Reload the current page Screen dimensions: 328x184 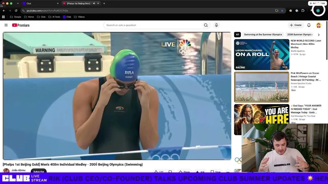click(x=16, y=10)
